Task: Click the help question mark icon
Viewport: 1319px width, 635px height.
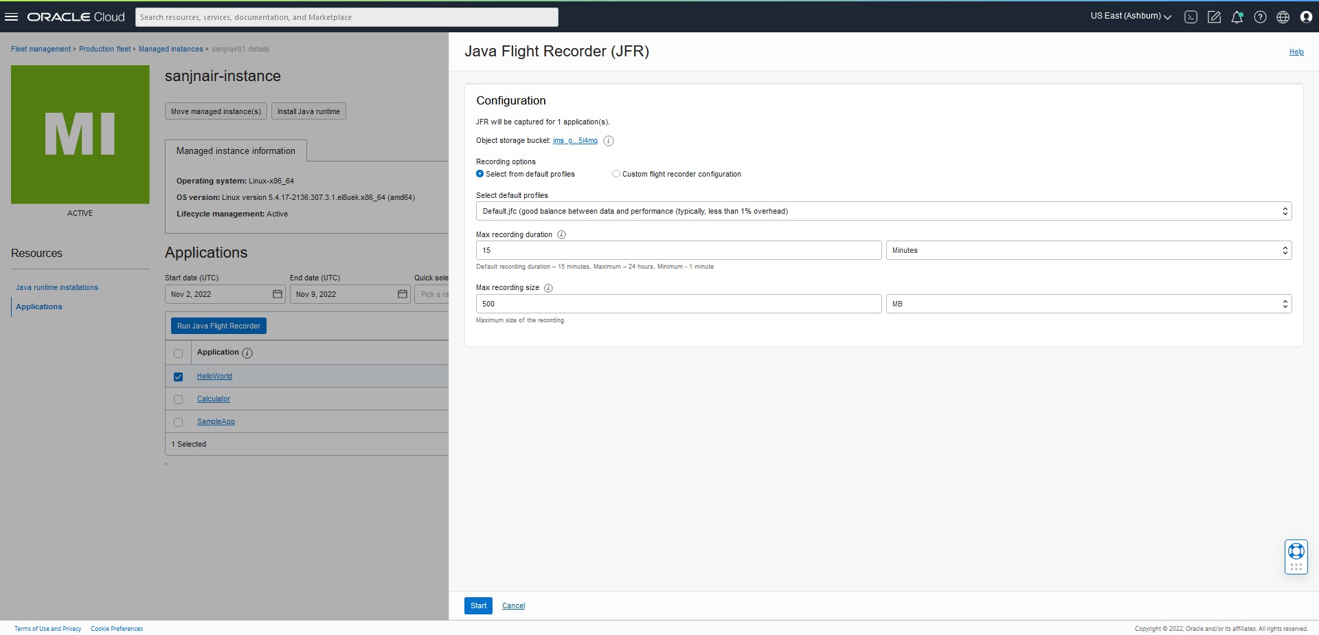Action: coord(1260,17)
